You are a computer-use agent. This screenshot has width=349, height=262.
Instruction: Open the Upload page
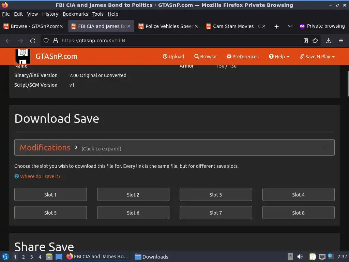click(173, 57)
